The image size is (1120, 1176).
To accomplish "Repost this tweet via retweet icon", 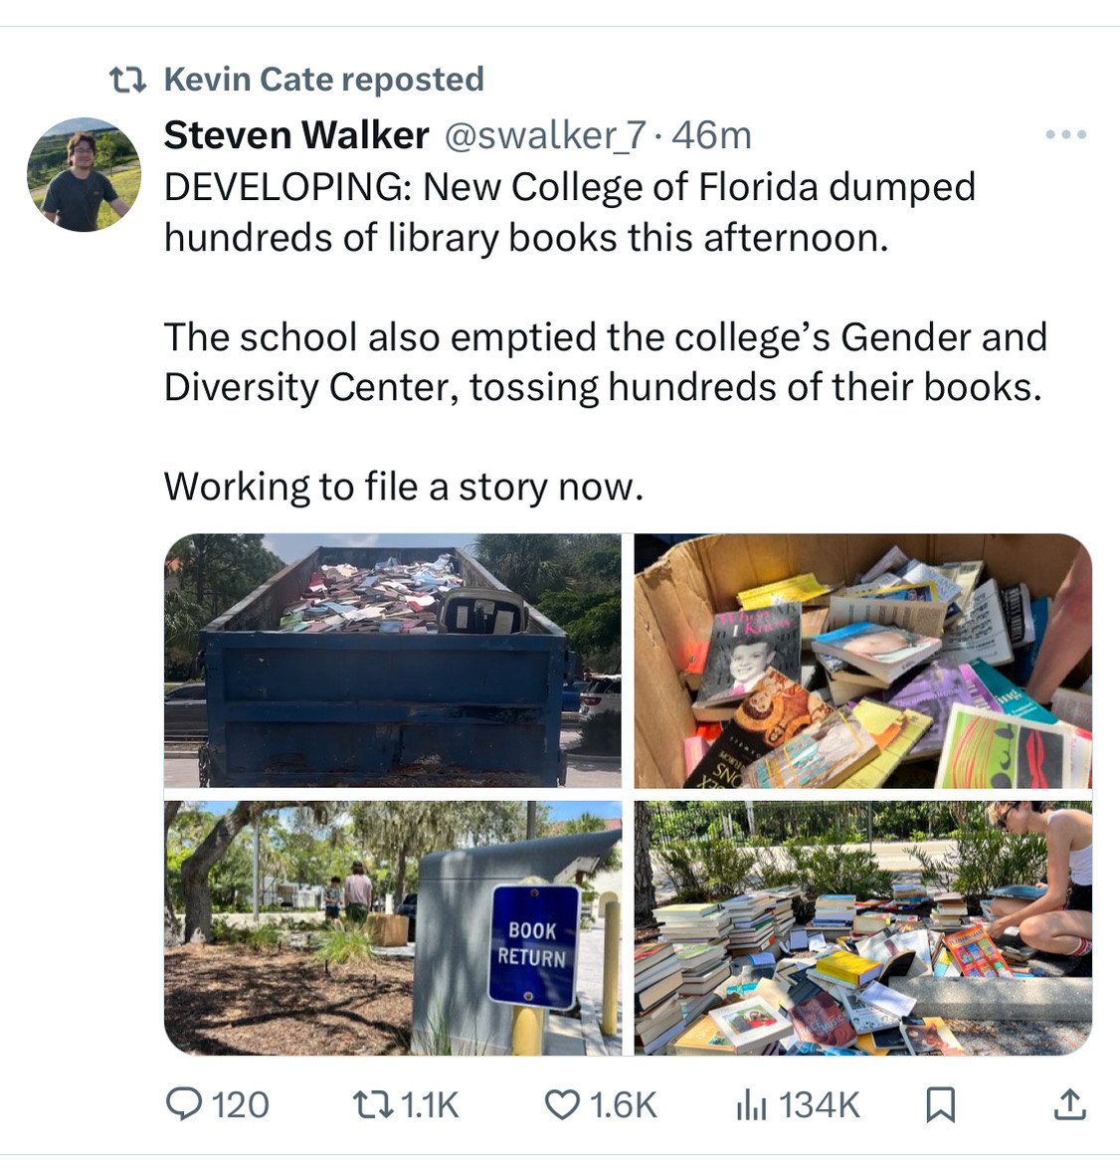I will pos(373,1104).
